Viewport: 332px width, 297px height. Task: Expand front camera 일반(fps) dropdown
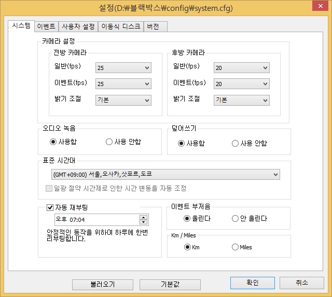[123, 68]
